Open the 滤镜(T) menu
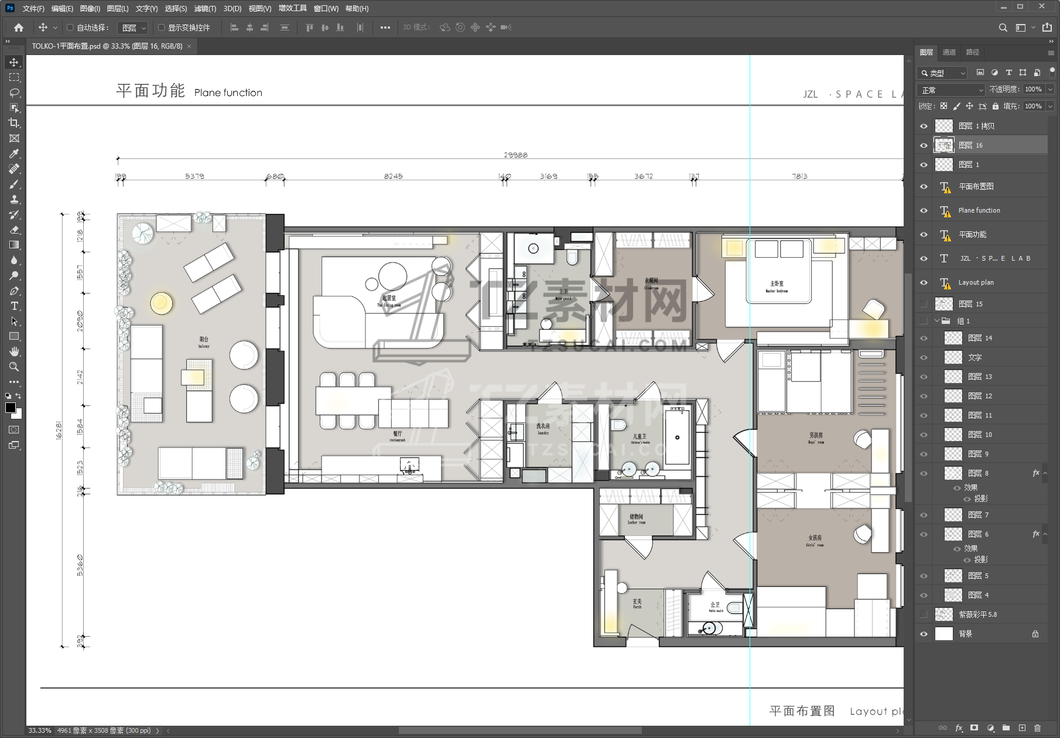The image size is (1060, 738). 205,8
